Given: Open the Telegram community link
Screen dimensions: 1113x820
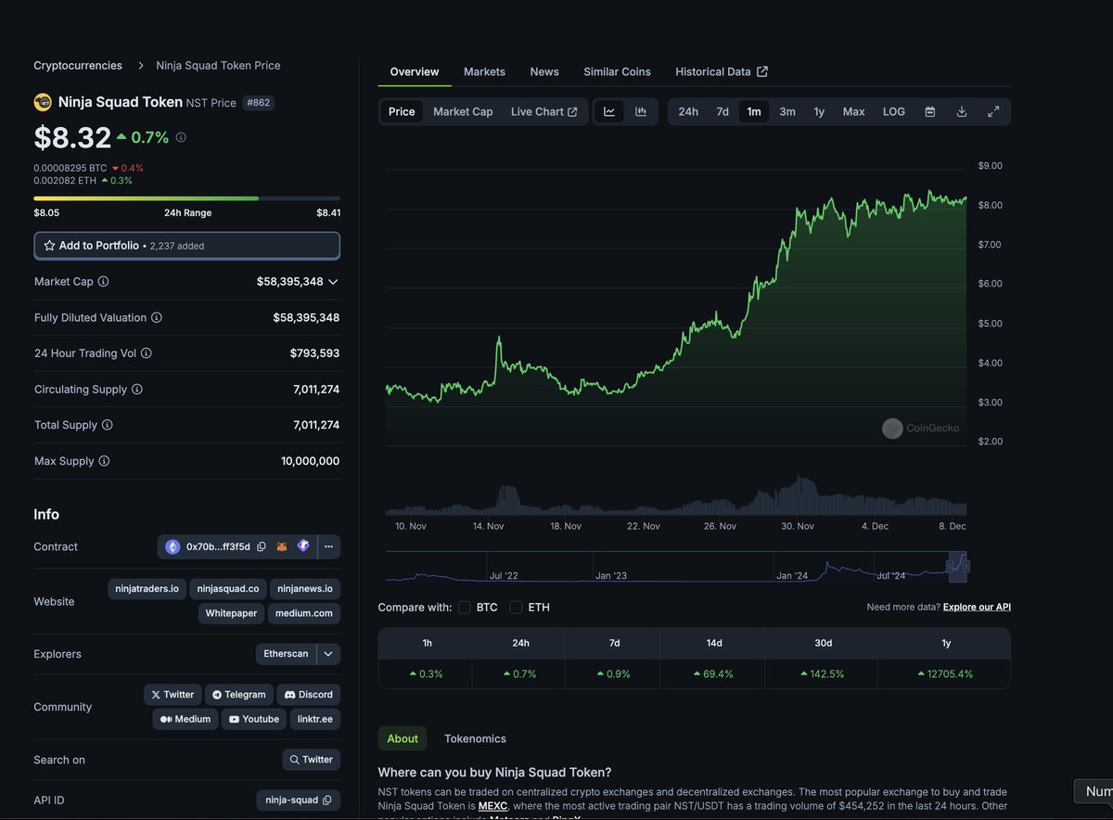Looking at the screenshot, I should 238,695.
